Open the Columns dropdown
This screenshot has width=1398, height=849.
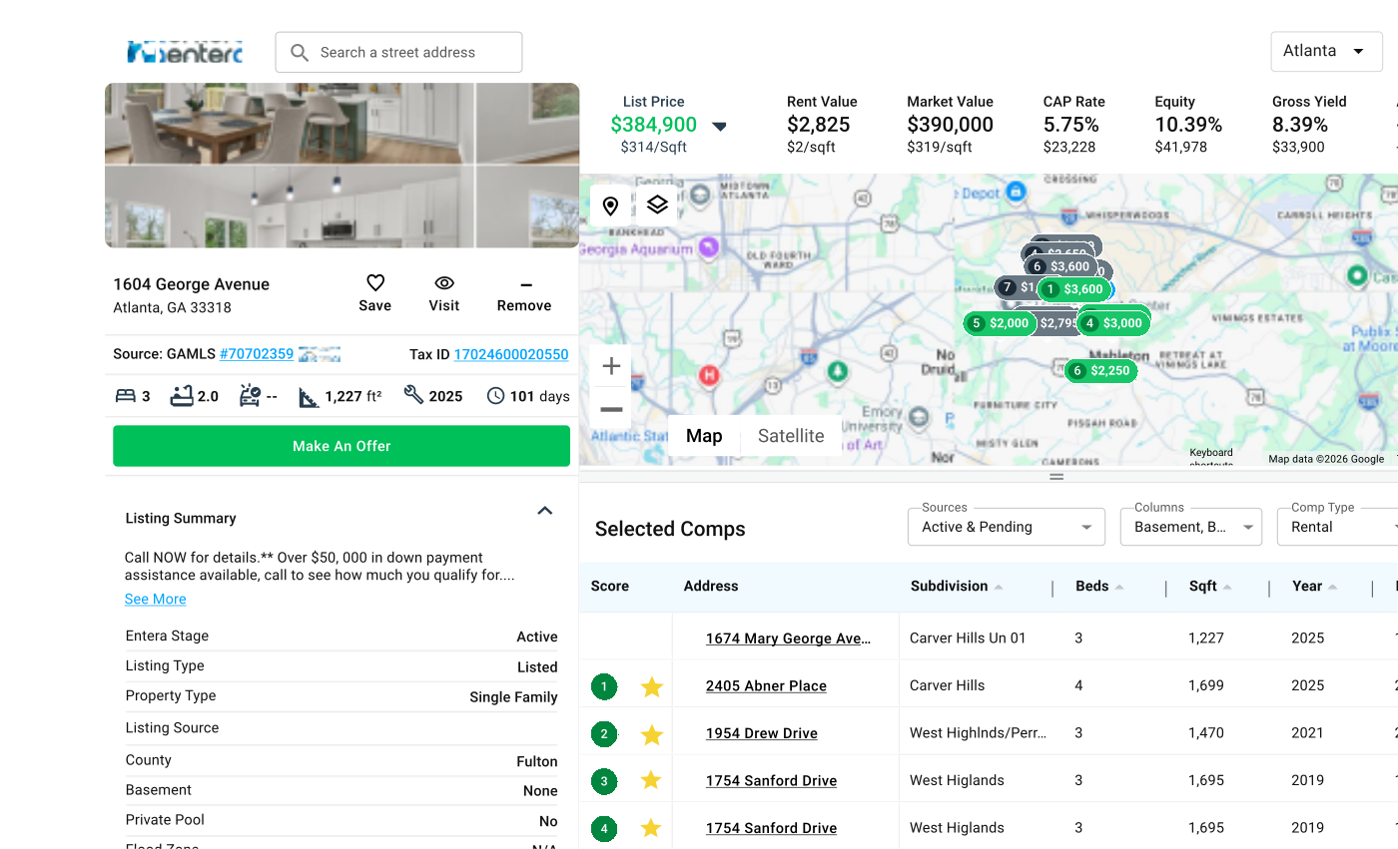1191,527
